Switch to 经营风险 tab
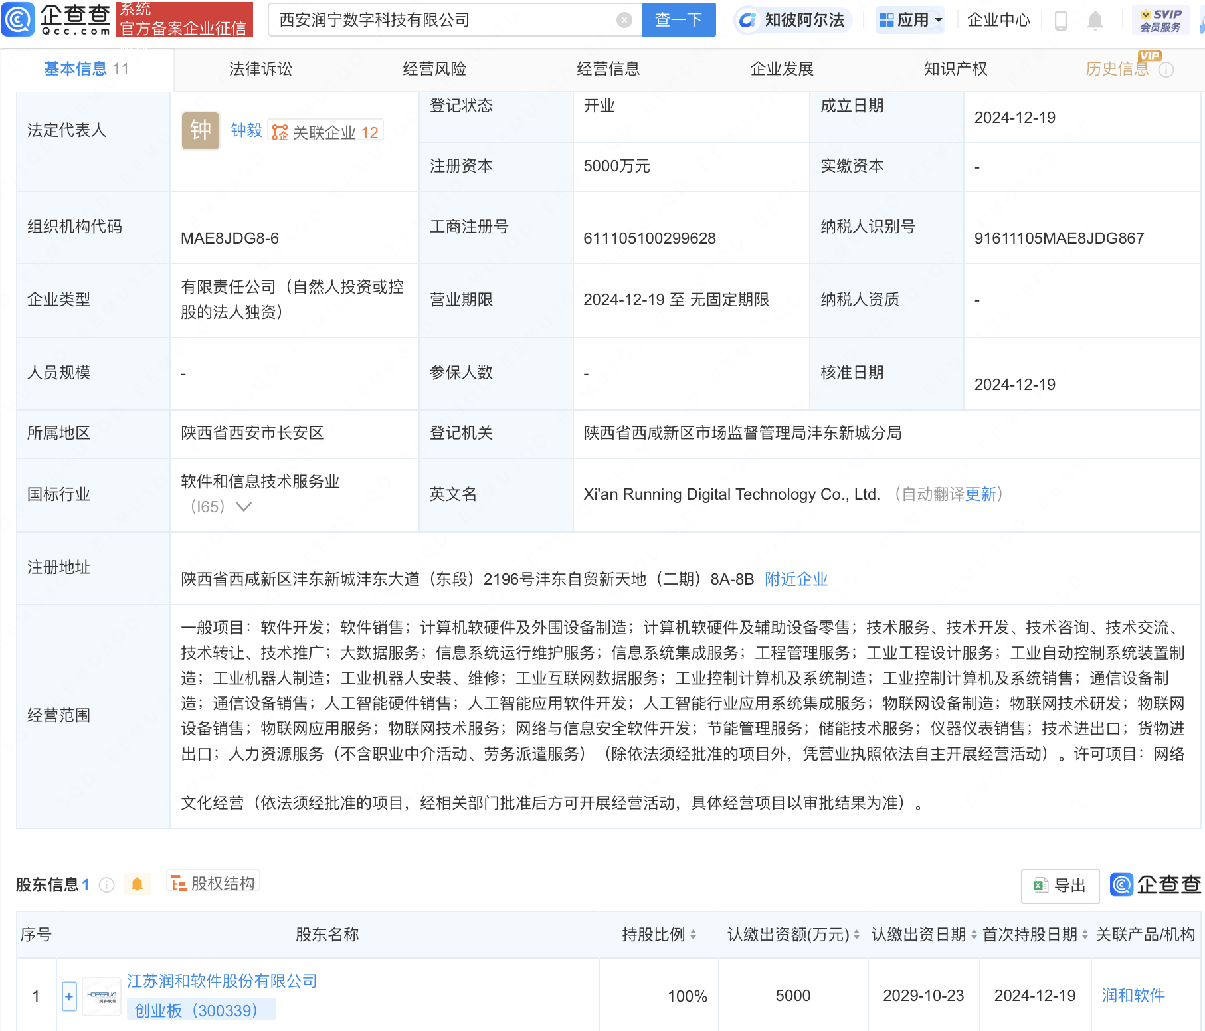The height and width of the screenshot is (1031, 1205). [x=434, y=69]
